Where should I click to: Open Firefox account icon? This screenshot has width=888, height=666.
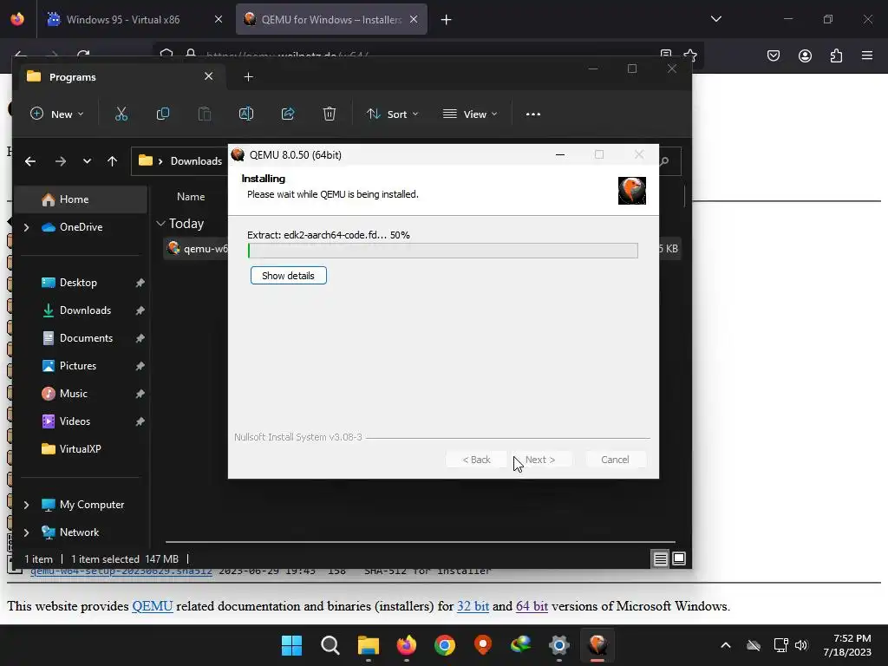[805, 55]
